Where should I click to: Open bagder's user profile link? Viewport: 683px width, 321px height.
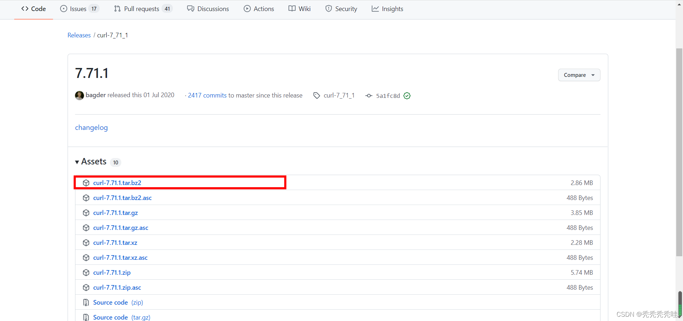tap(96, 95)
